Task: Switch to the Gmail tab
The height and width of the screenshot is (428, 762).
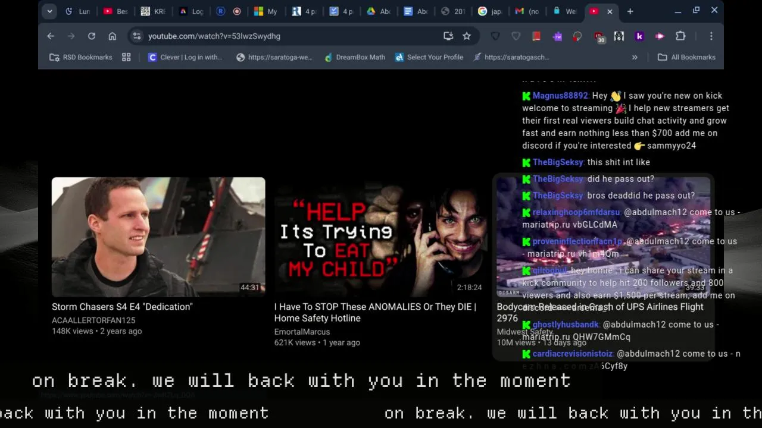Action: (527, 11)
